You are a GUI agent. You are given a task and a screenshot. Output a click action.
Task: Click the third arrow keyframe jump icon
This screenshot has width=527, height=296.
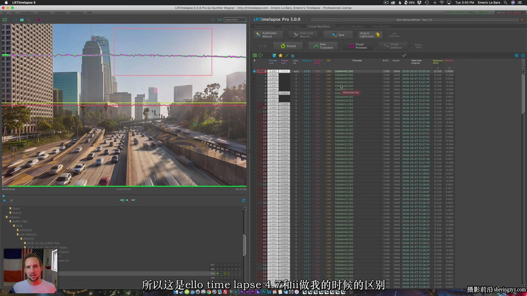coord(134,200)
